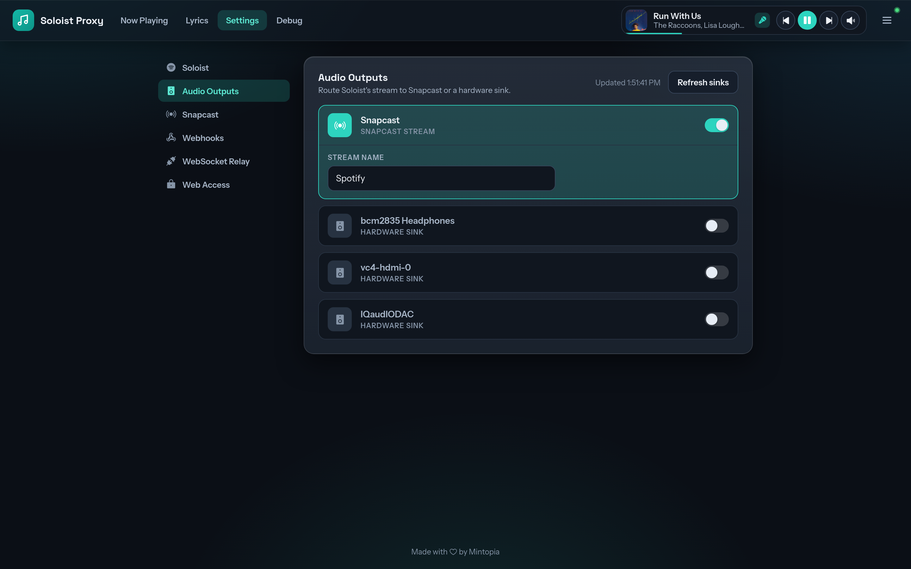Click the green connection status dot
The height and width of the screenshot is (569, 911).
897,10
